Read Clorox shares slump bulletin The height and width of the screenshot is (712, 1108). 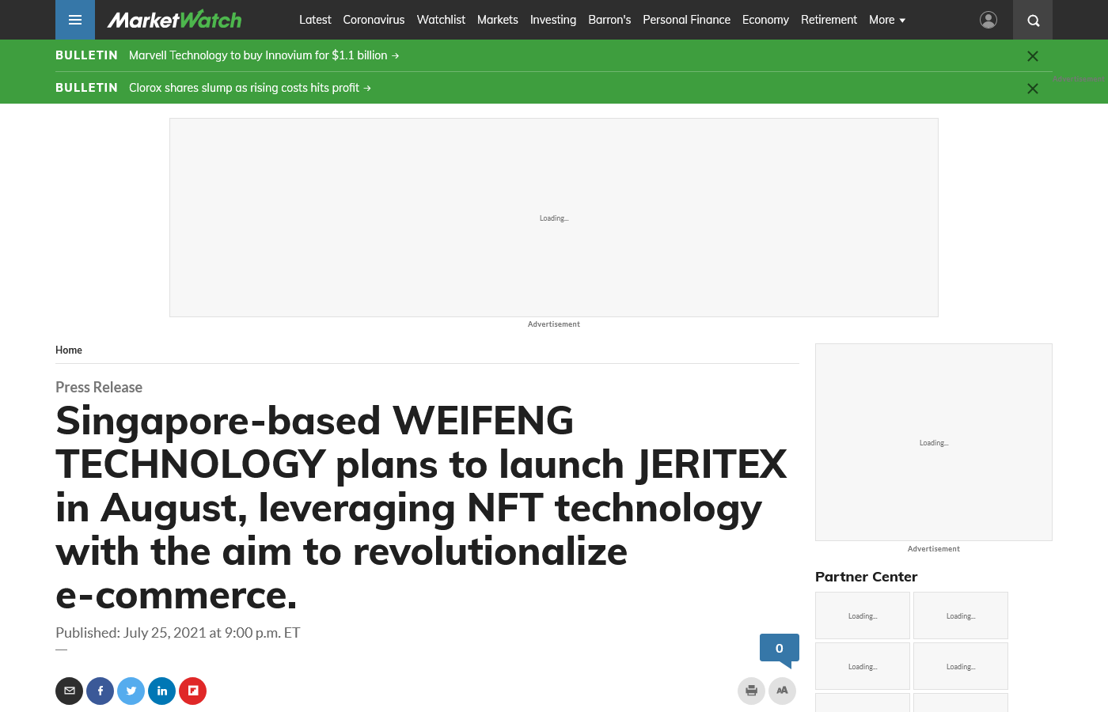coord(249,88)
